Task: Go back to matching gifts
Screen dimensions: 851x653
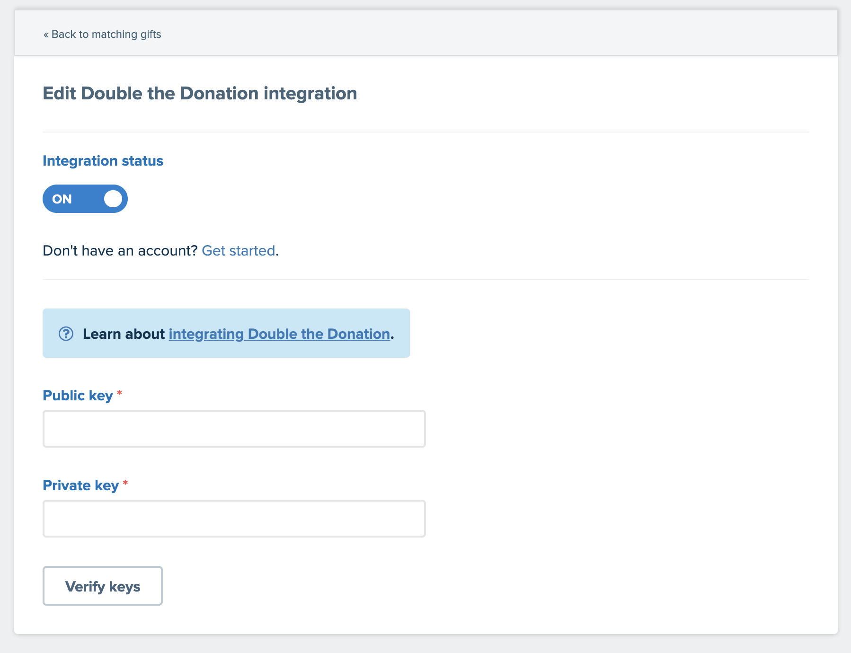Action: coord(102,34)
